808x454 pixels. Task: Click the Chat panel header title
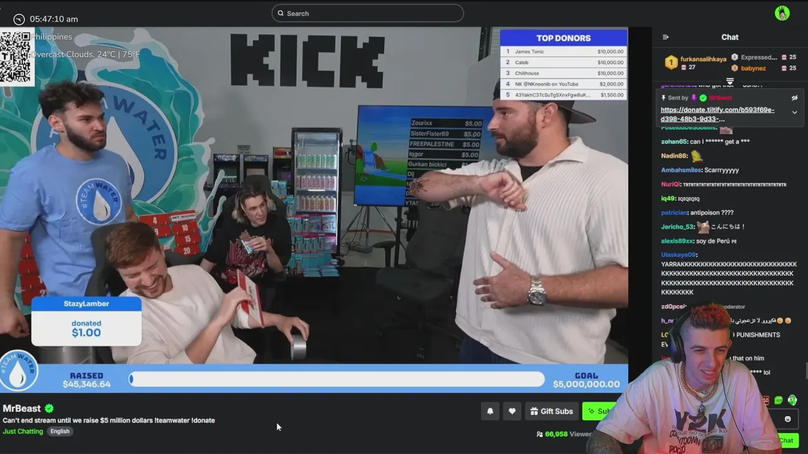[730, 37]
